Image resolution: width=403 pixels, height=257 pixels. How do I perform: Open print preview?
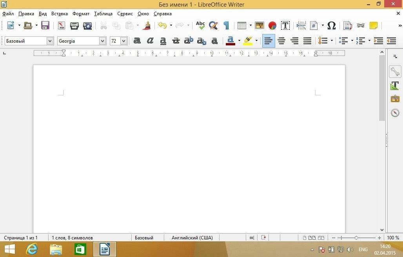[x=87, y=25]
